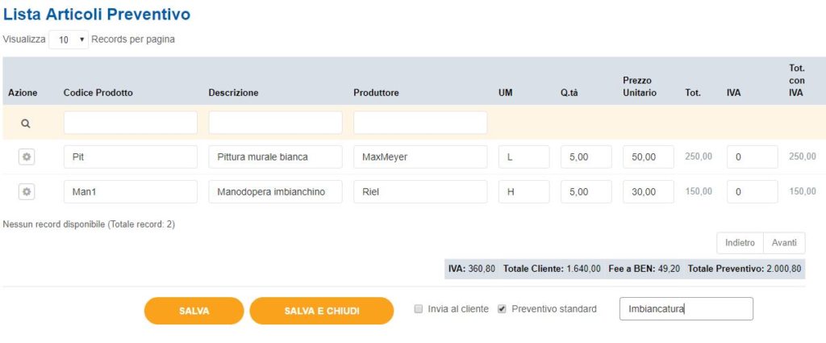Screen dimensions: 826x343
Task: Uncheck the Preventivo standard checkbox
Action: [x=503, y=309]
